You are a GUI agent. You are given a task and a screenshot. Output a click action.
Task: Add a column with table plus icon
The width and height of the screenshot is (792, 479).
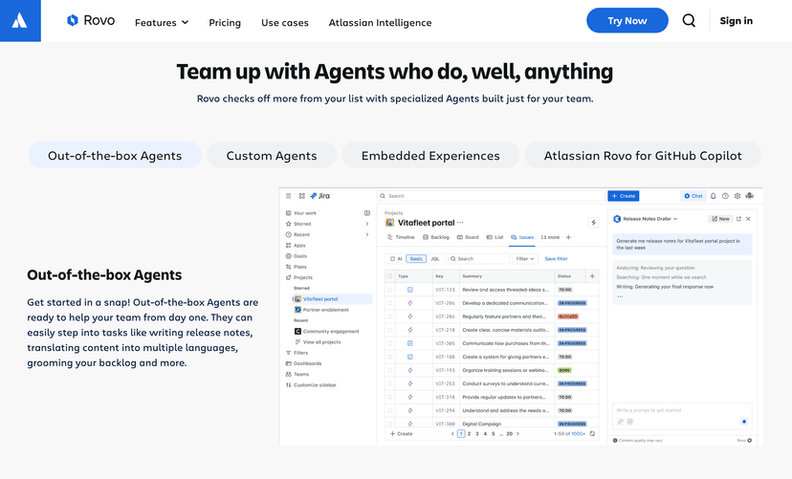pos(592,276)
